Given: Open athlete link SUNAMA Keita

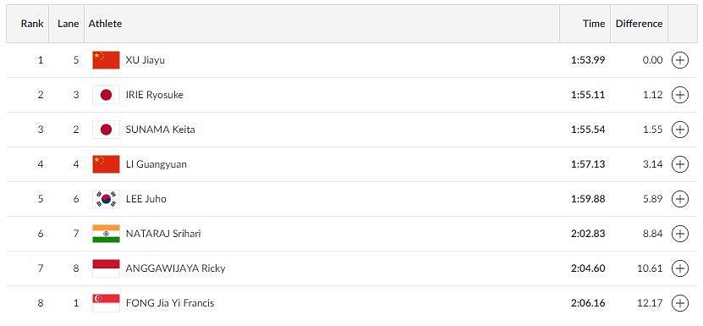Looking at the screenshot, I should (161, 130).
